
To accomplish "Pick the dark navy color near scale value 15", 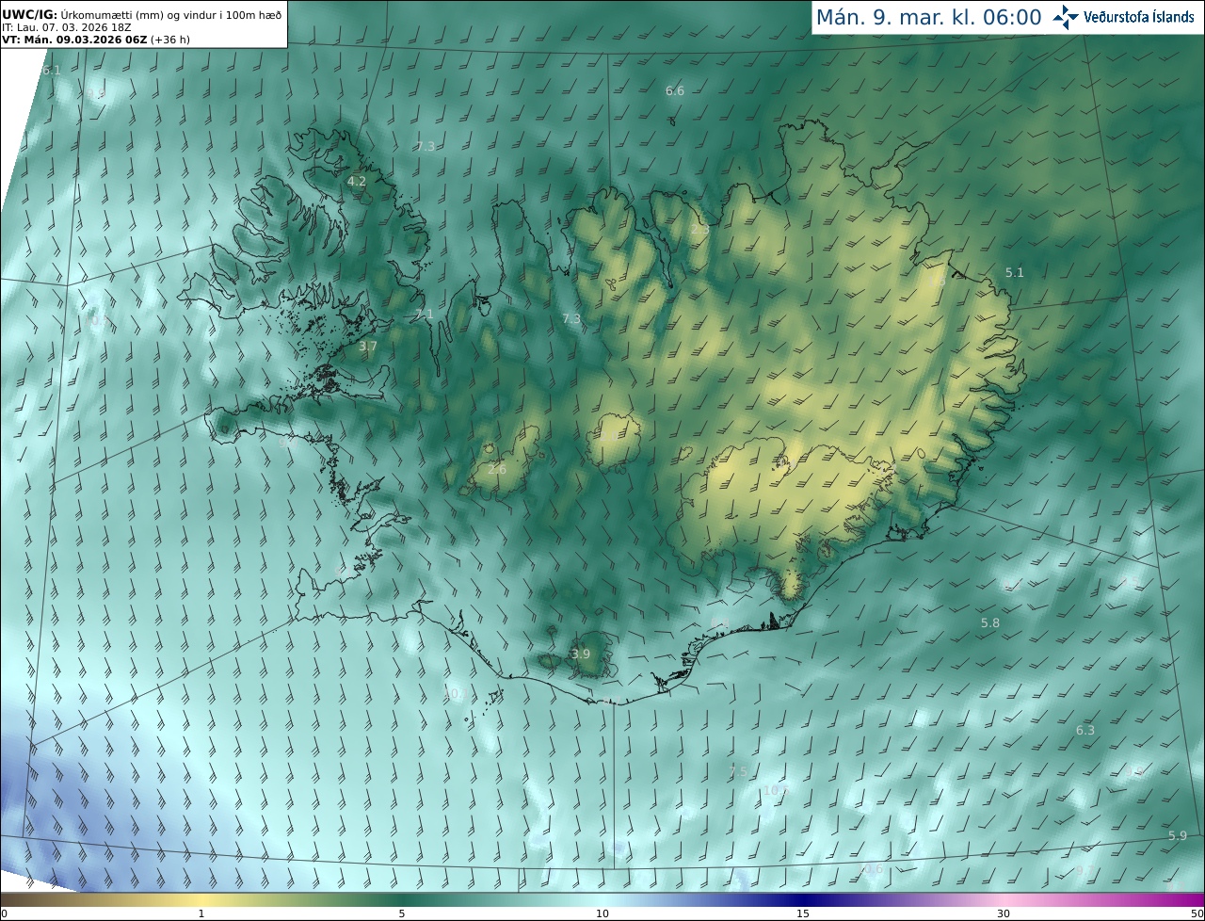I will 803,898.
